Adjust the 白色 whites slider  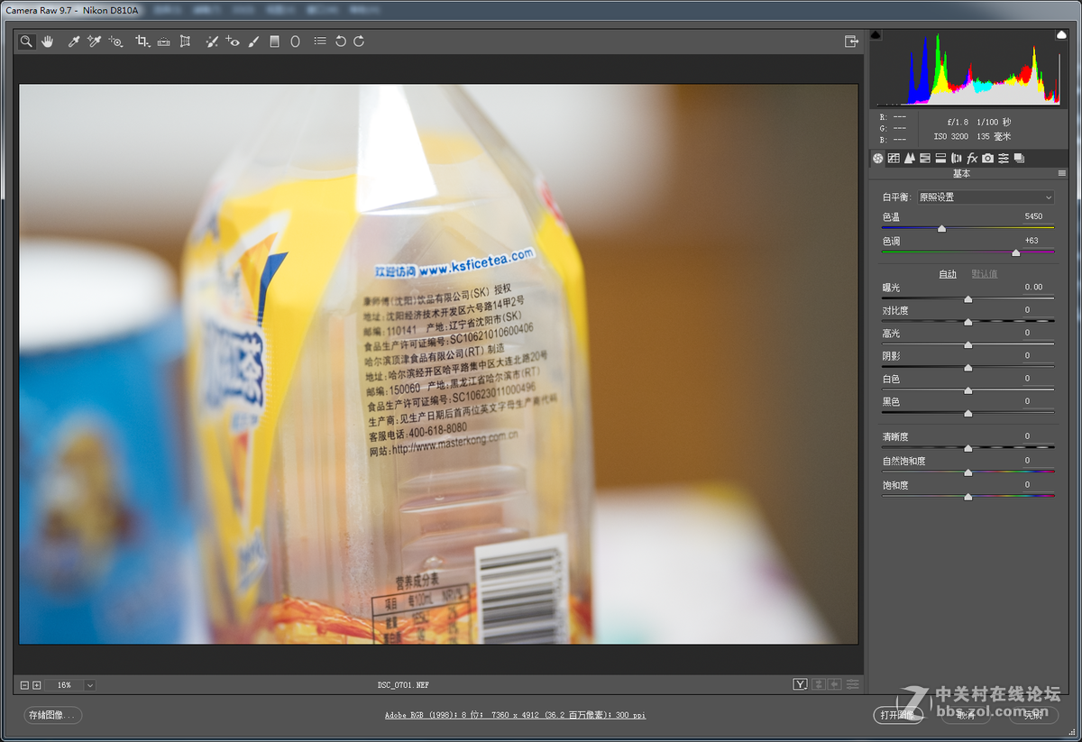968,390
